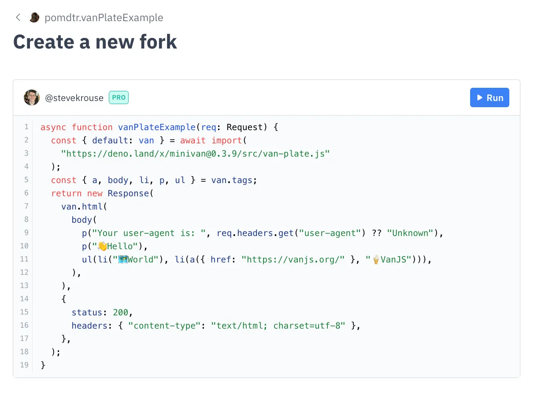Click the pomdtr avatar icon in breadcrumb

[34, 18]
